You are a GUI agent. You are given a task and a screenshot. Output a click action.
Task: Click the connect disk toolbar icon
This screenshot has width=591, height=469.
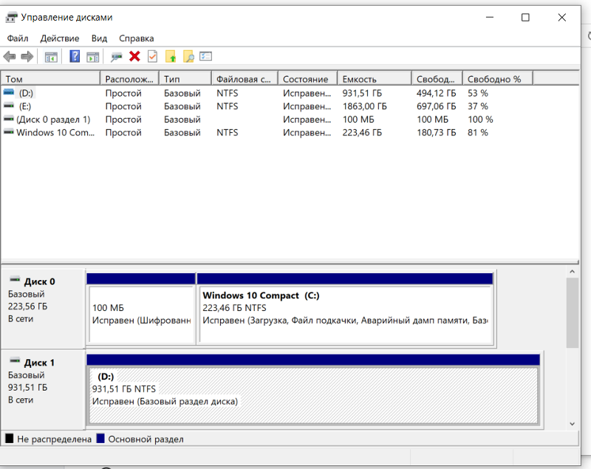coord(117,58)
